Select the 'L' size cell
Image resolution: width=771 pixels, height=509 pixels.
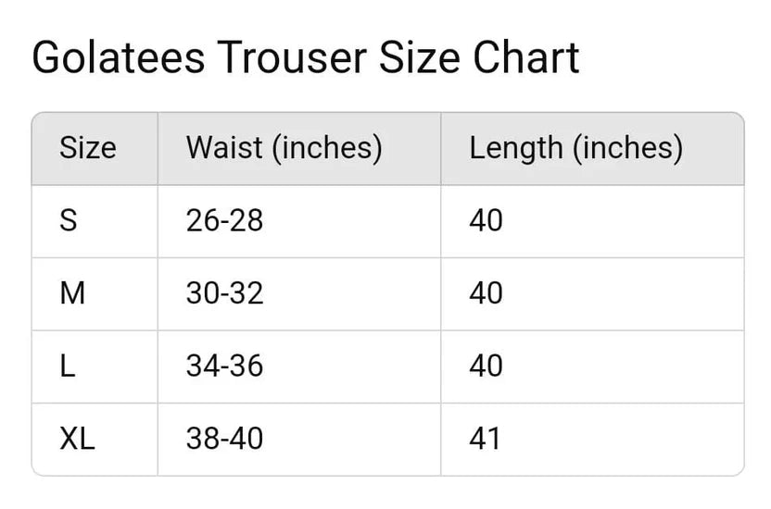(x=67, y=366)
